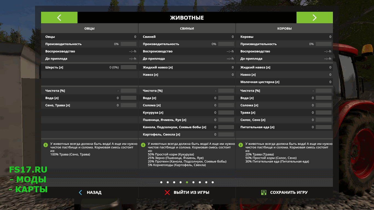Image resolution: width=374 pixels, height=210 pixels.
Task: Click the Коровы count row
Action: 284,37
